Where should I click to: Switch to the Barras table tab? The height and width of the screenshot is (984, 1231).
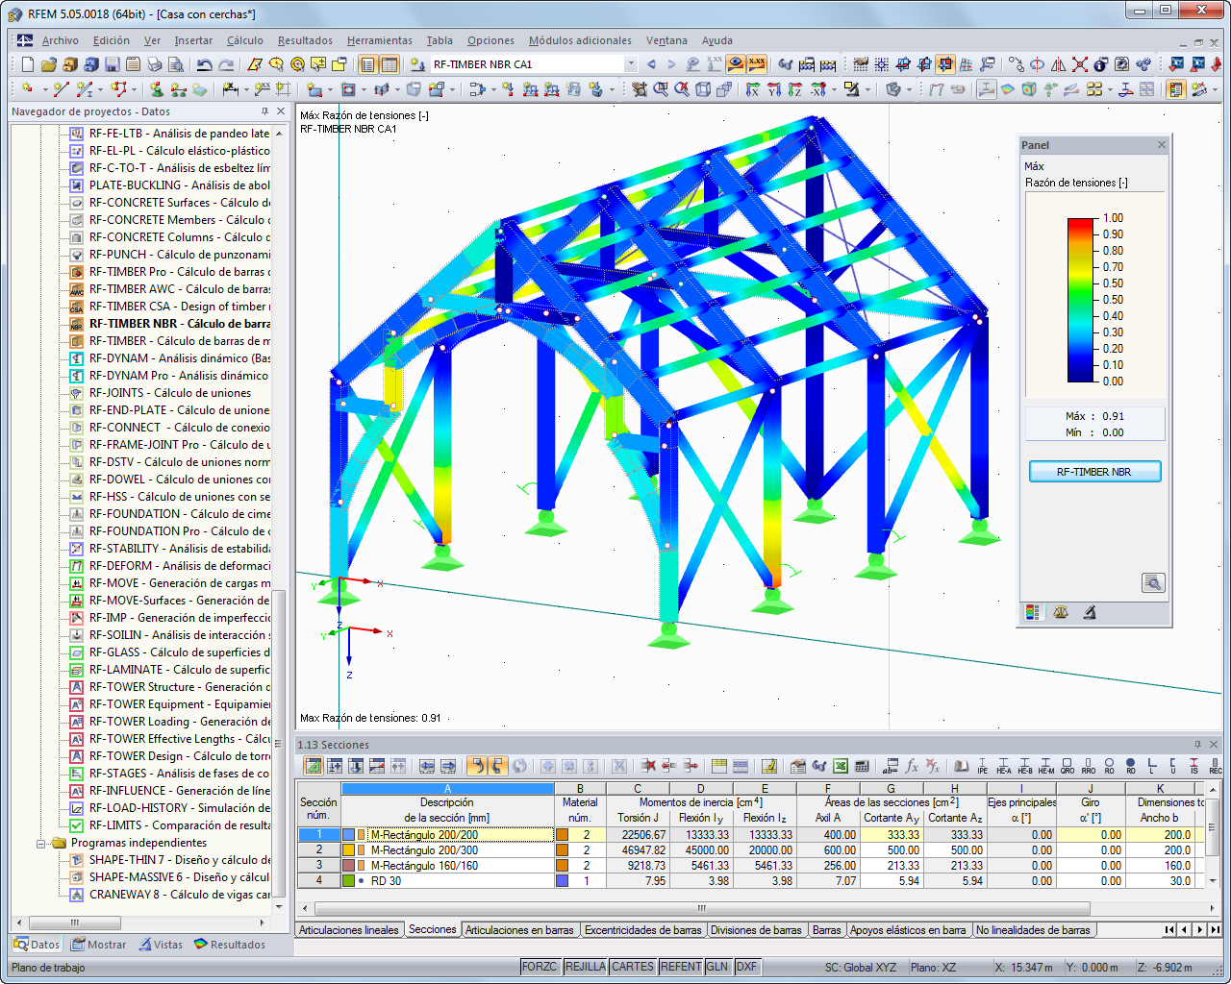[826, 930]
